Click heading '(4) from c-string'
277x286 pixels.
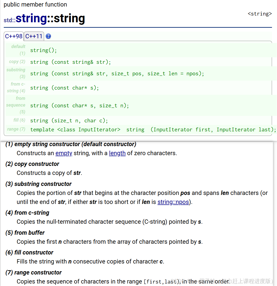click(27, 213)
